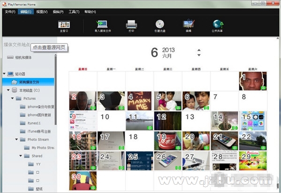Screen dimensions: 281x193
Task: Select the cameras and media device icon
Action: pyautogui.click(x=10, y=57)
